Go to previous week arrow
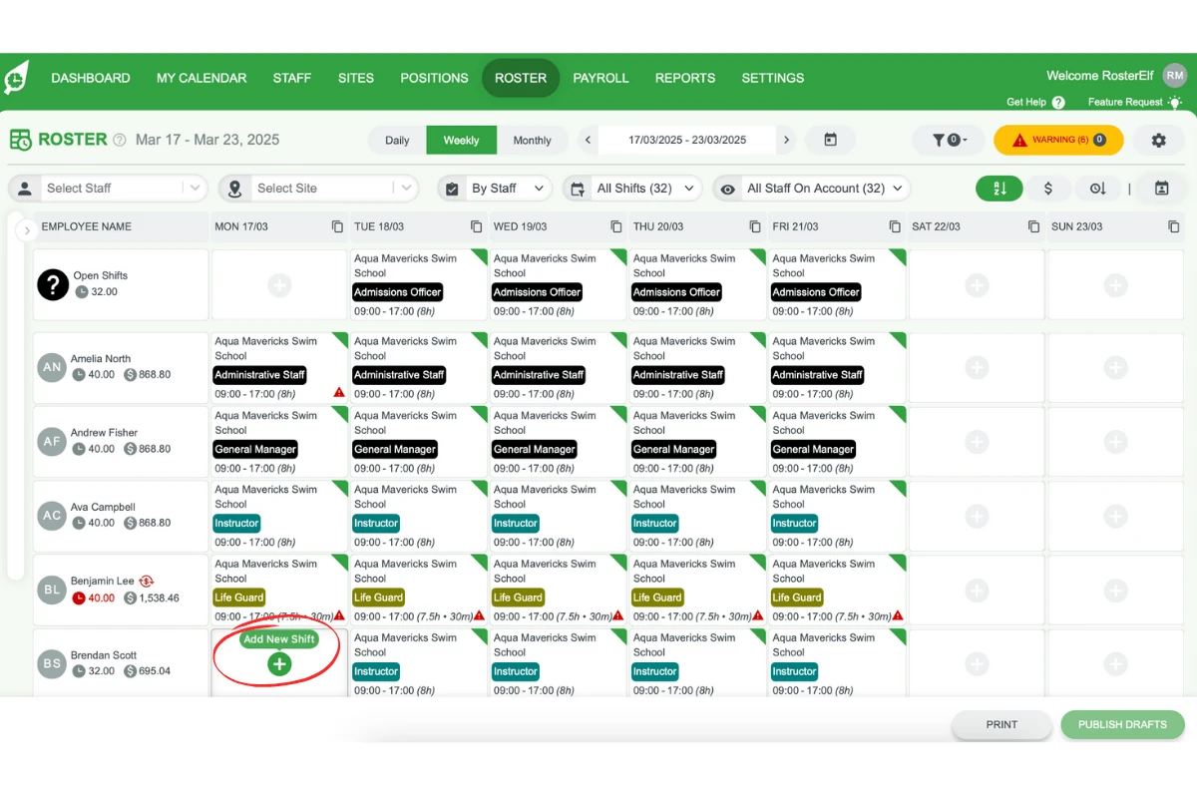The image size is (1197, 798). tap(589, 140)
